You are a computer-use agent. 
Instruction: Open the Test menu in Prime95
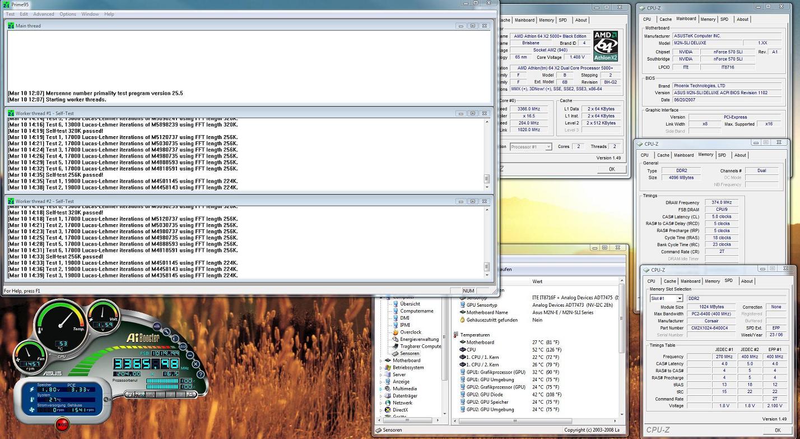[x=10, y=14]
